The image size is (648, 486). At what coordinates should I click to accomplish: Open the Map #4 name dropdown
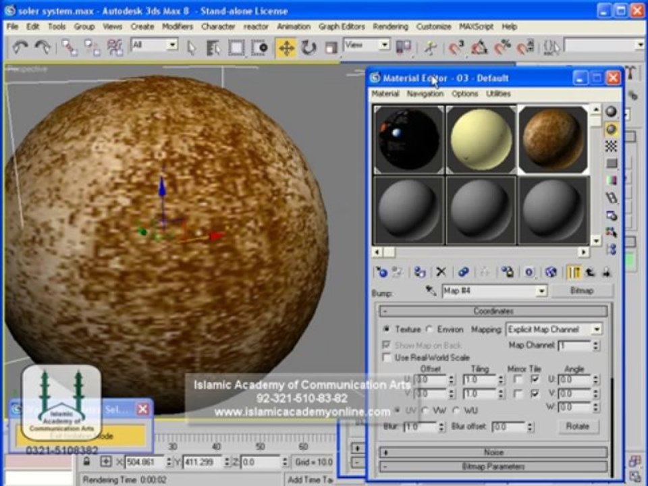pyautogui.click(x=542, y=291)
